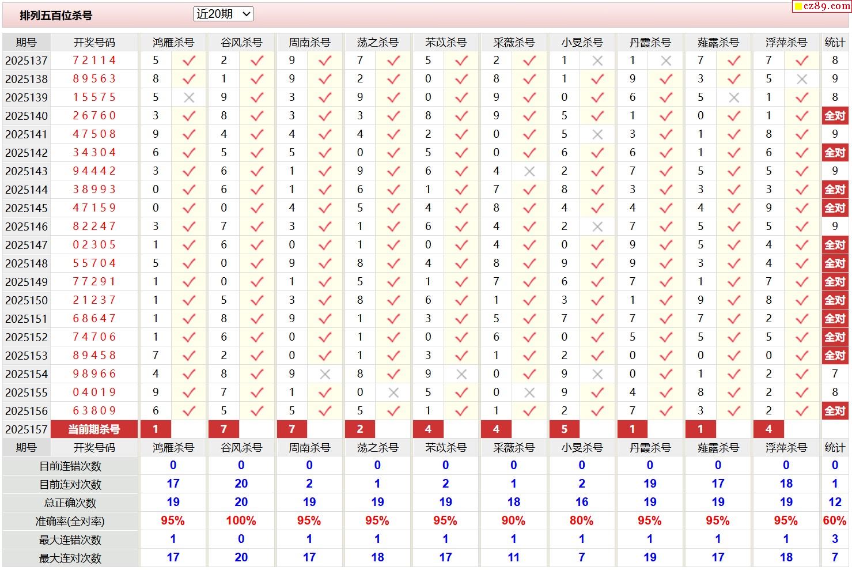The image size is (852, 570).
Task: Click the X mark under 小旻杀号 in row 2025154
Action: pos(597,374)
